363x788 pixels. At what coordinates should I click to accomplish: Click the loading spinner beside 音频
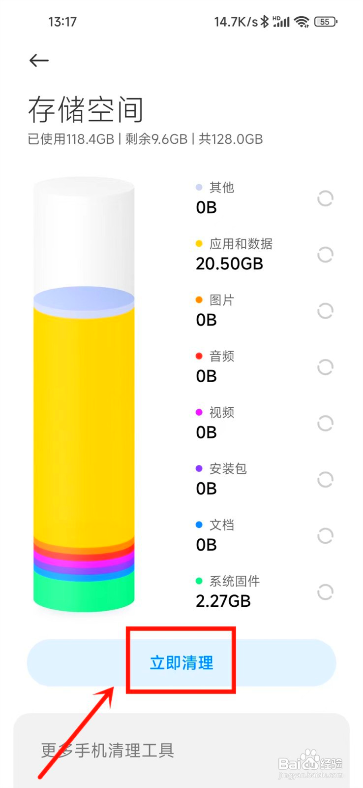tap(325, 367)
